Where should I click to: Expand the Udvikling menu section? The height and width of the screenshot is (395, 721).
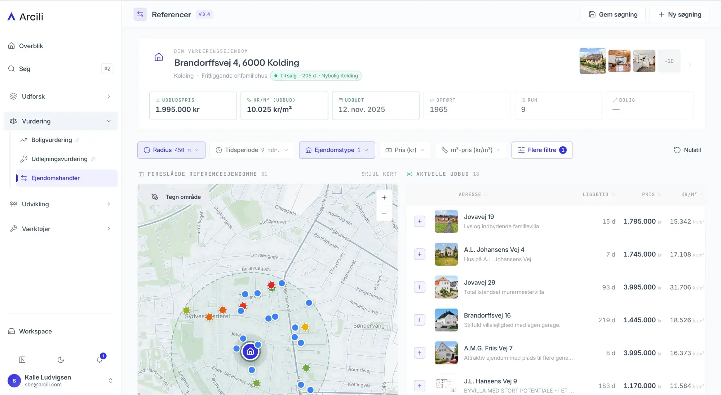[61, 204]
